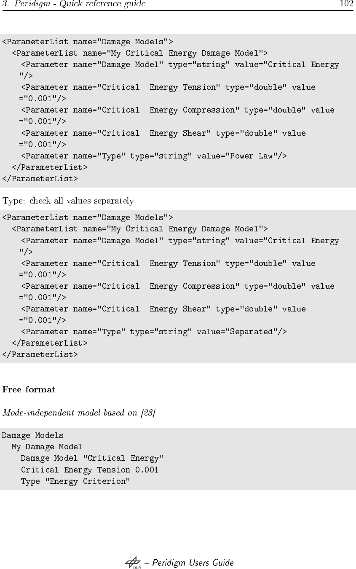Click the DLR logo in the footer
The height and width of the screenshot is (569, 356).
(133, 563)
